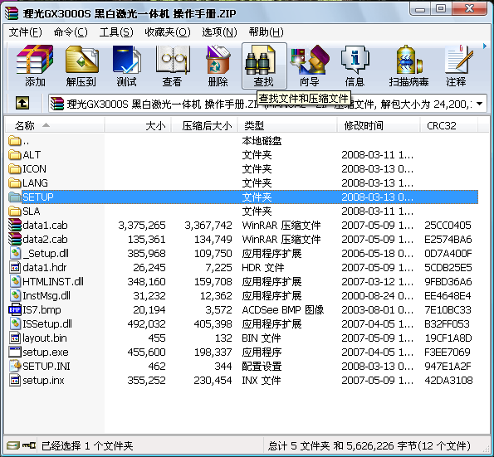Viewport: 494px width, 457px height.
Task: Click the SETUP.INI config file icon
Action: coord(14,366)
